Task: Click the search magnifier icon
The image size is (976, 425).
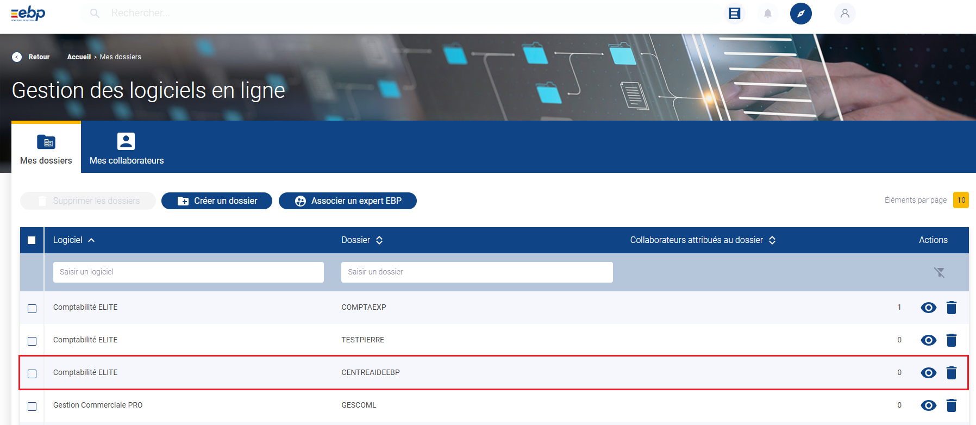Action: pos(95,13)
